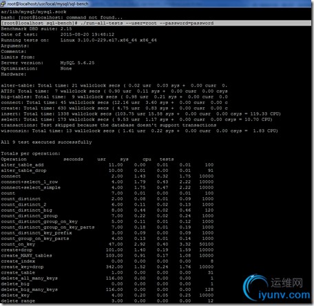Click the delete_range row
Screen dimensions: 314x306
107,301
